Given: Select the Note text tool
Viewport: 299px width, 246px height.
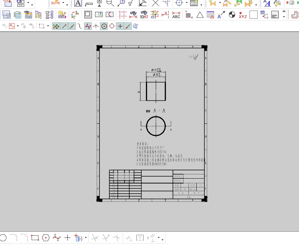Looking at the screenshot, I should click(78, 3).
